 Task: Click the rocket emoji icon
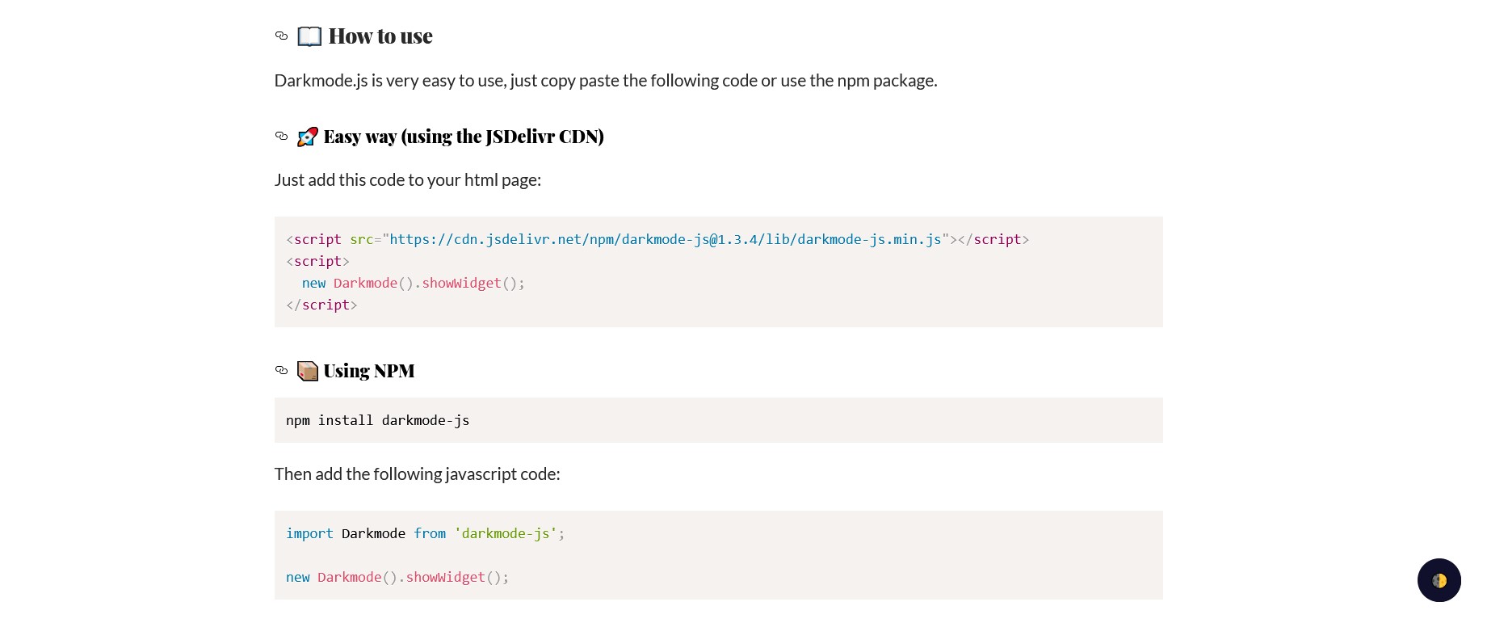308,137
